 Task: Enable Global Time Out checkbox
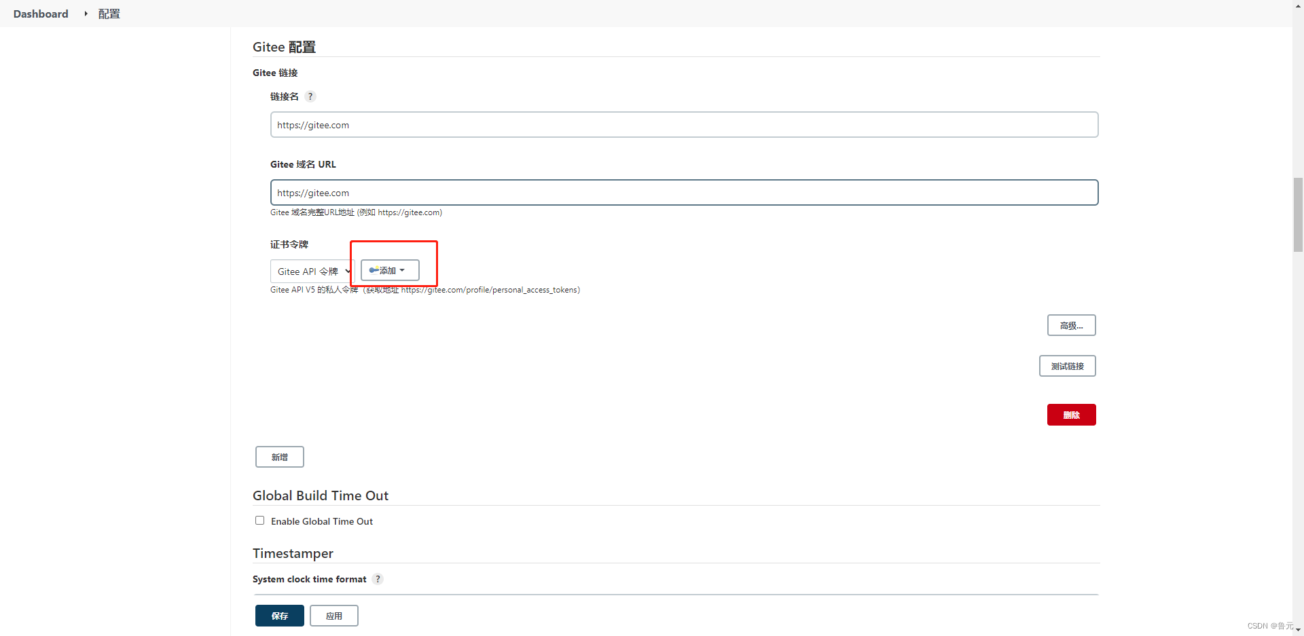tap(259, 521)
